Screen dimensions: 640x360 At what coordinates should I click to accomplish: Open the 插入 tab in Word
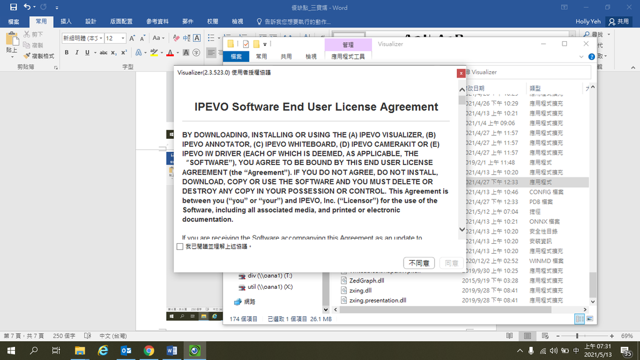pos(66,22)
